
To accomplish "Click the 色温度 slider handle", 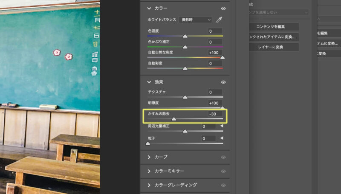I will point(185,36).
